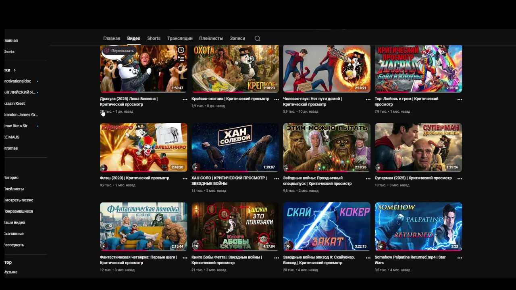The image size is (516, 290).
Task: Click Watch Later clock icon on Дракула thumbnail
Action: (181, 50)
